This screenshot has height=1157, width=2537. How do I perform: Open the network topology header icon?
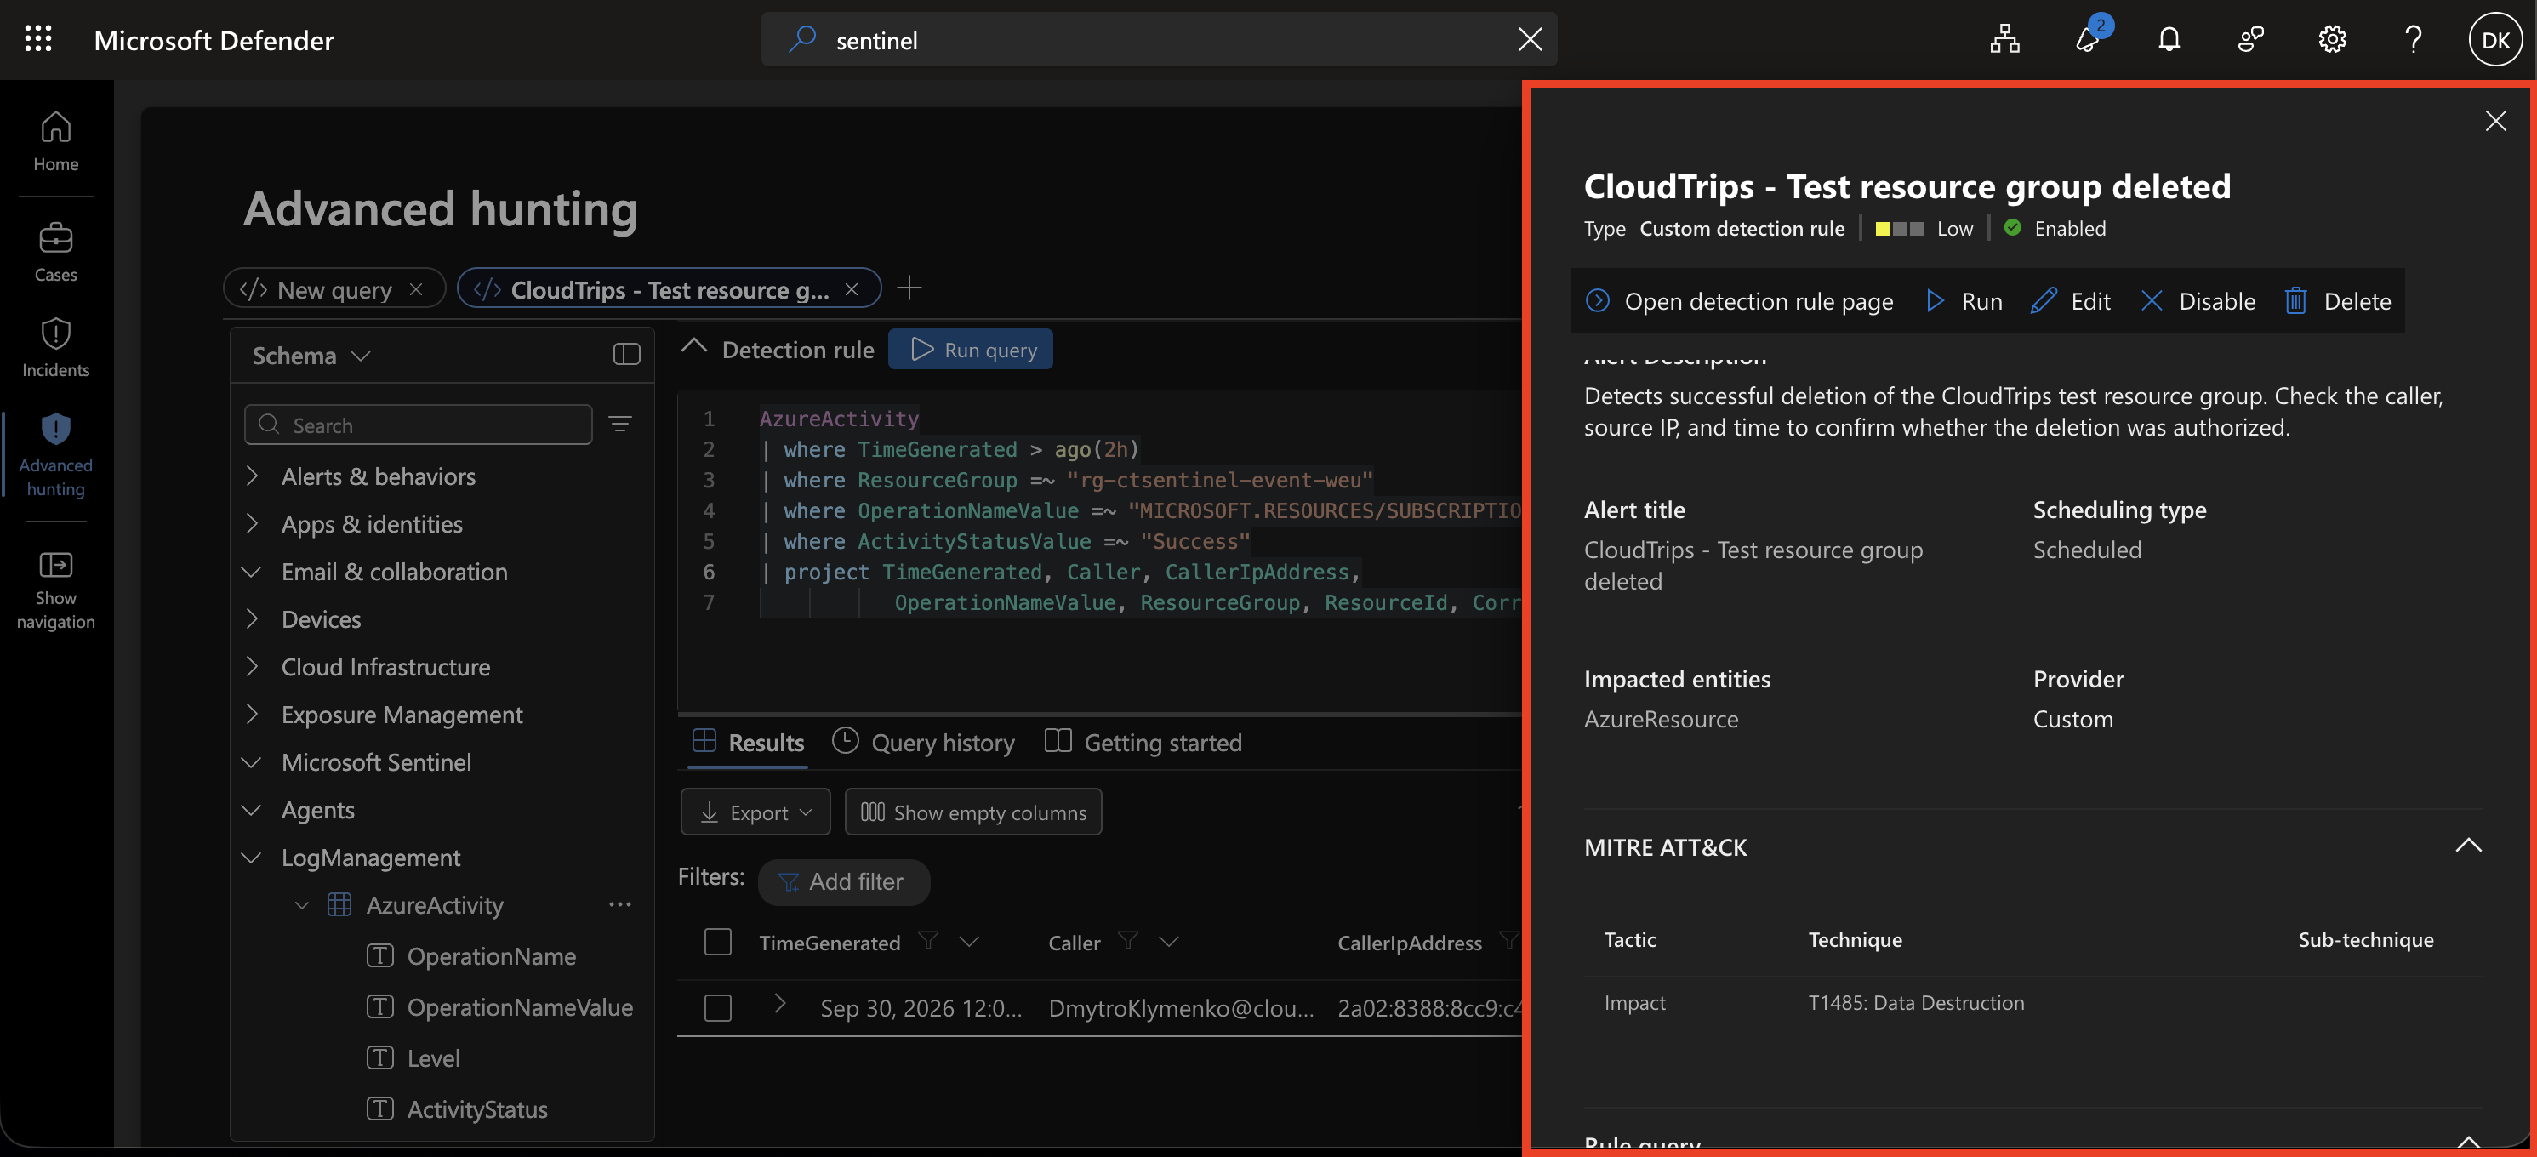2004,39
